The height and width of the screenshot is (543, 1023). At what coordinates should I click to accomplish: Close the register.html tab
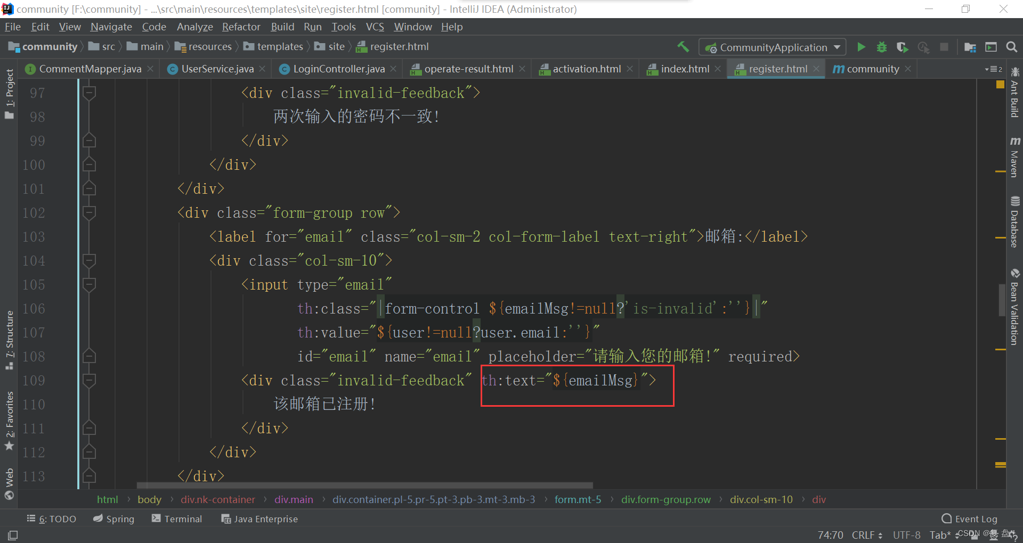pyautogui.click(x=816, y=69)
